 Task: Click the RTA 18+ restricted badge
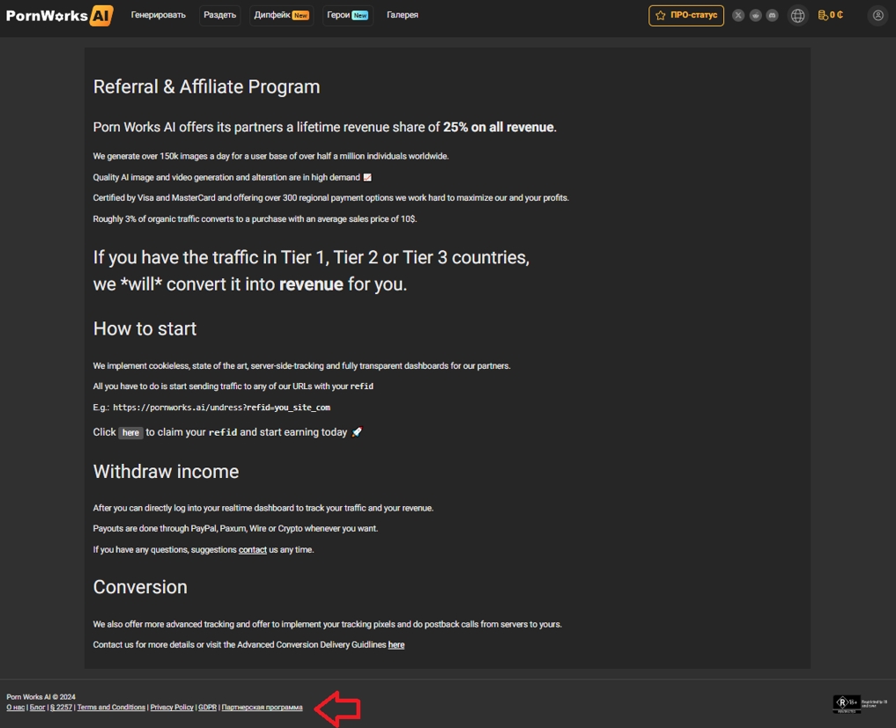point(860,702)
